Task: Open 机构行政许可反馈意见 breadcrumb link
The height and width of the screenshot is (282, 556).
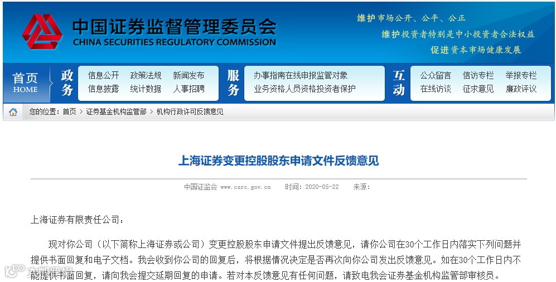Action: tap(190, 112)
